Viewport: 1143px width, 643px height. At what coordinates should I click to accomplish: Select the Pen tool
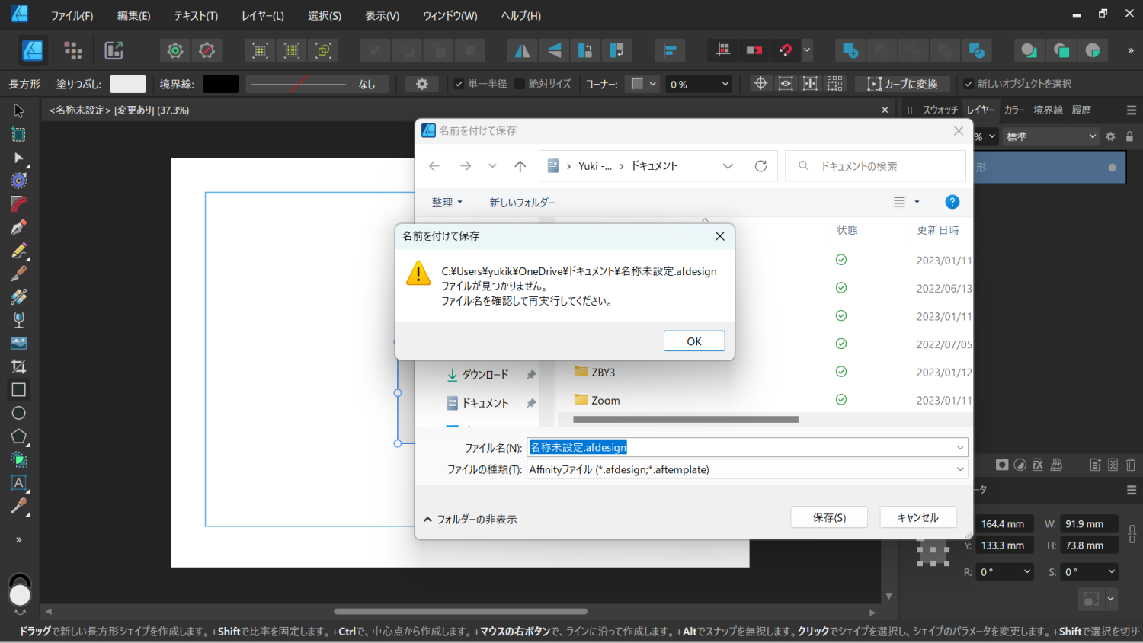pos(19,226)
